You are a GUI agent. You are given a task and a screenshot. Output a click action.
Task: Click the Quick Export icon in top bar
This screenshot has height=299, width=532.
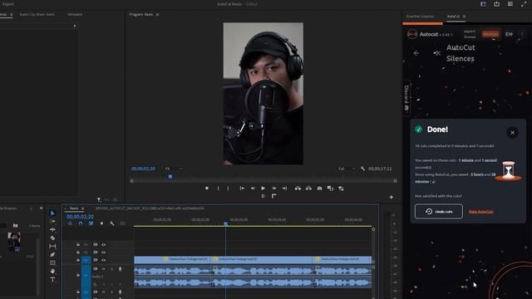pyautogui.click(x=496, y=4)
